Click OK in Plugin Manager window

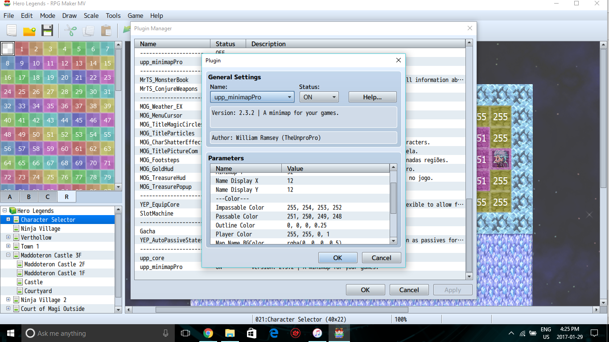[365, 289]
